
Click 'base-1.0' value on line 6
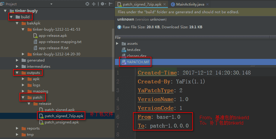coord(169,117)
